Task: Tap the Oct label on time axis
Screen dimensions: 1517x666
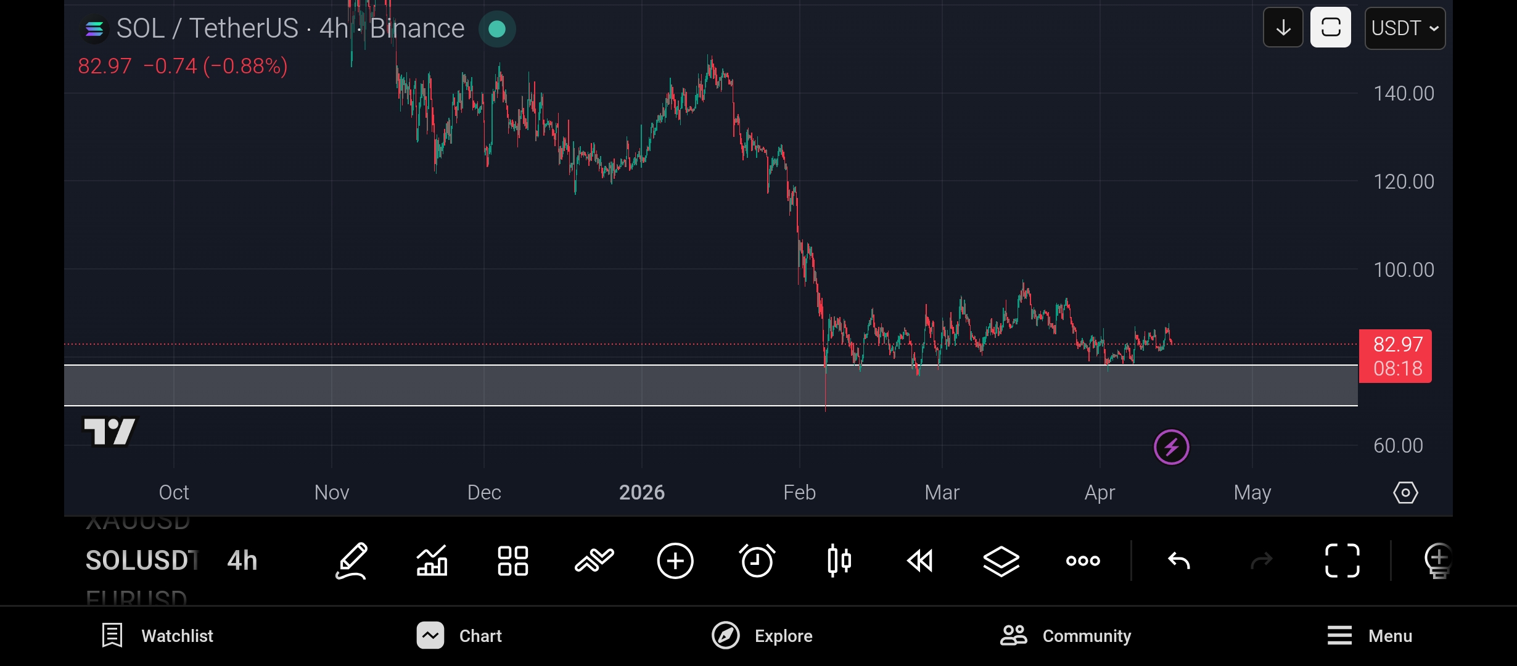Action: (x=174, y=492)
